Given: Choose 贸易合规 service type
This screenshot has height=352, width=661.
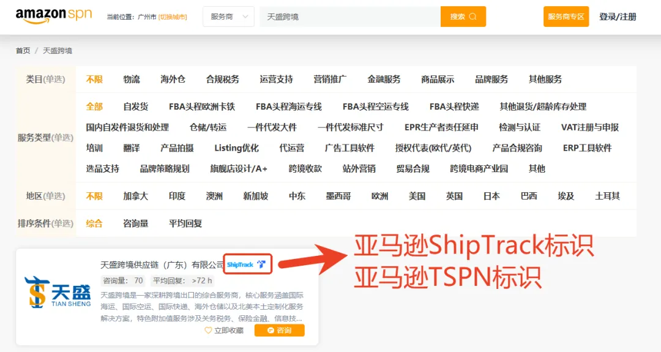Looking at the screenshot, I should (413, 168).
